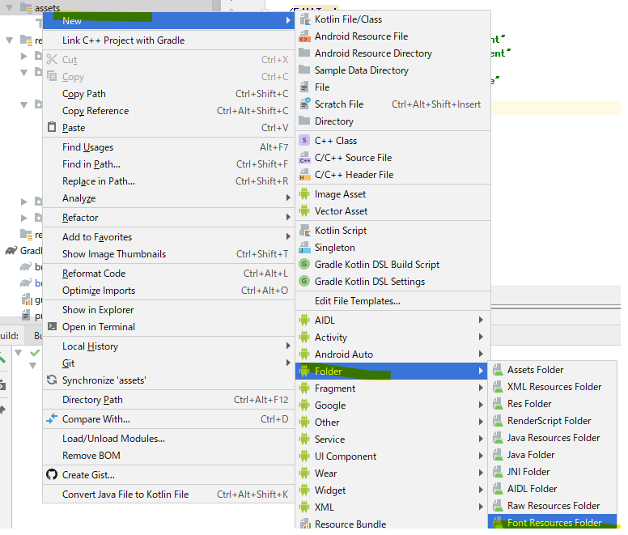Expand the Analyze submenu arrow
Viewport: 628px width, 535px height.
pos(288,198)
